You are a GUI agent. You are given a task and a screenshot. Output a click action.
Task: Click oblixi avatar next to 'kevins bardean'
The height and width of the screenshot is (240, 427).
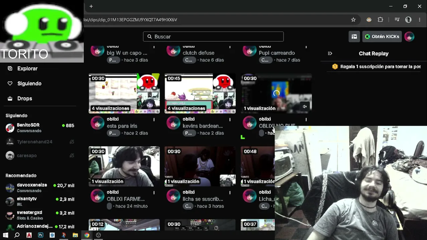173,123
